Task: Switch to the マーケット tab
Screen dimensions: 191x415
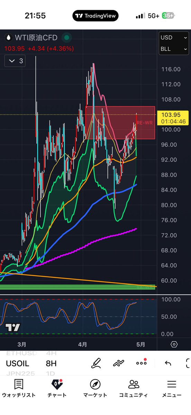Action: point(95,388)
